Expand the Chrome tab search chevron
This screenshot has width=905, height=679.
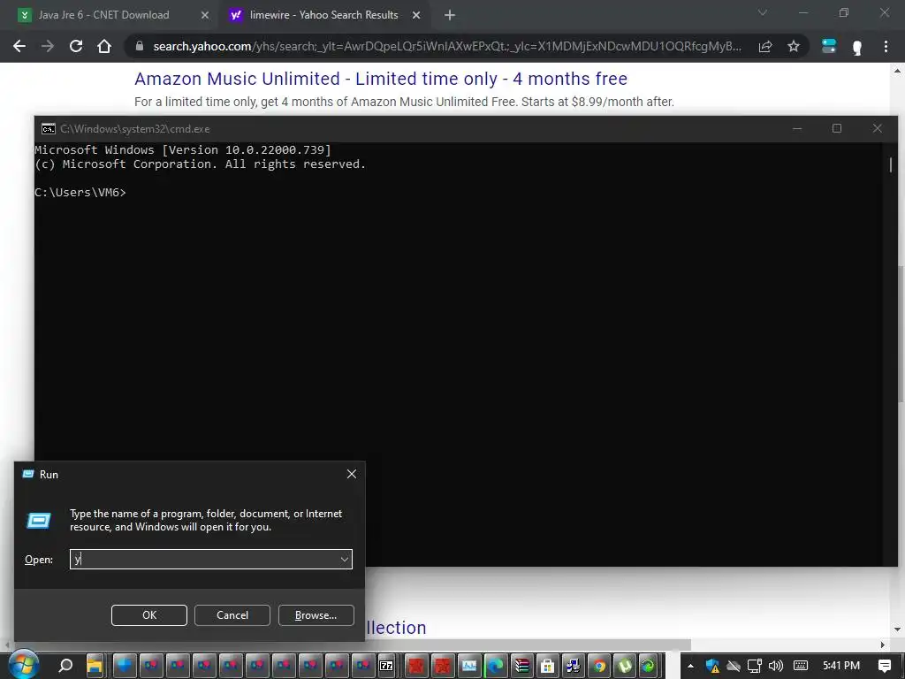[x=763, y=12]
